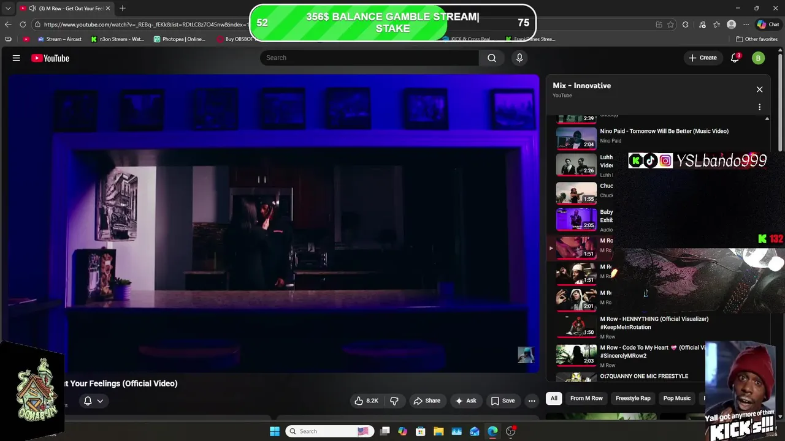Save the video to a playlist

pos(503,401)
